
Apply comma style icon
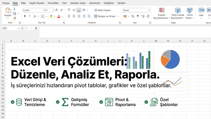pyautogui.click(x=138, y=16)
